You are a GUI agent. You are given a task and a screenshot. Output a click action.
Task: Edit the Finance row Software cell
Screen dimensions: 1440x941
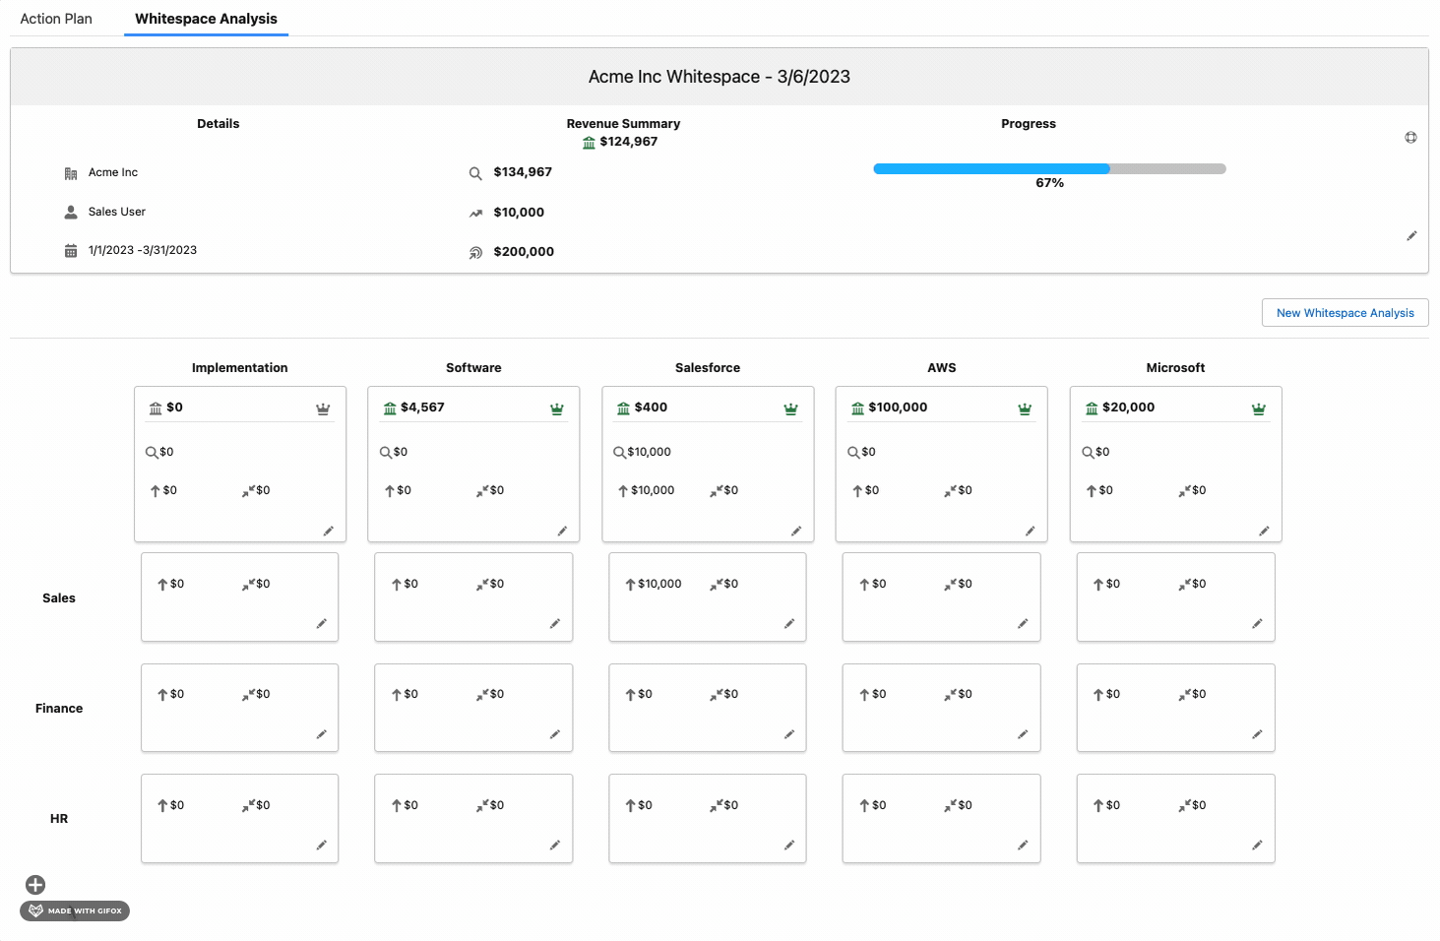(555, 734)
